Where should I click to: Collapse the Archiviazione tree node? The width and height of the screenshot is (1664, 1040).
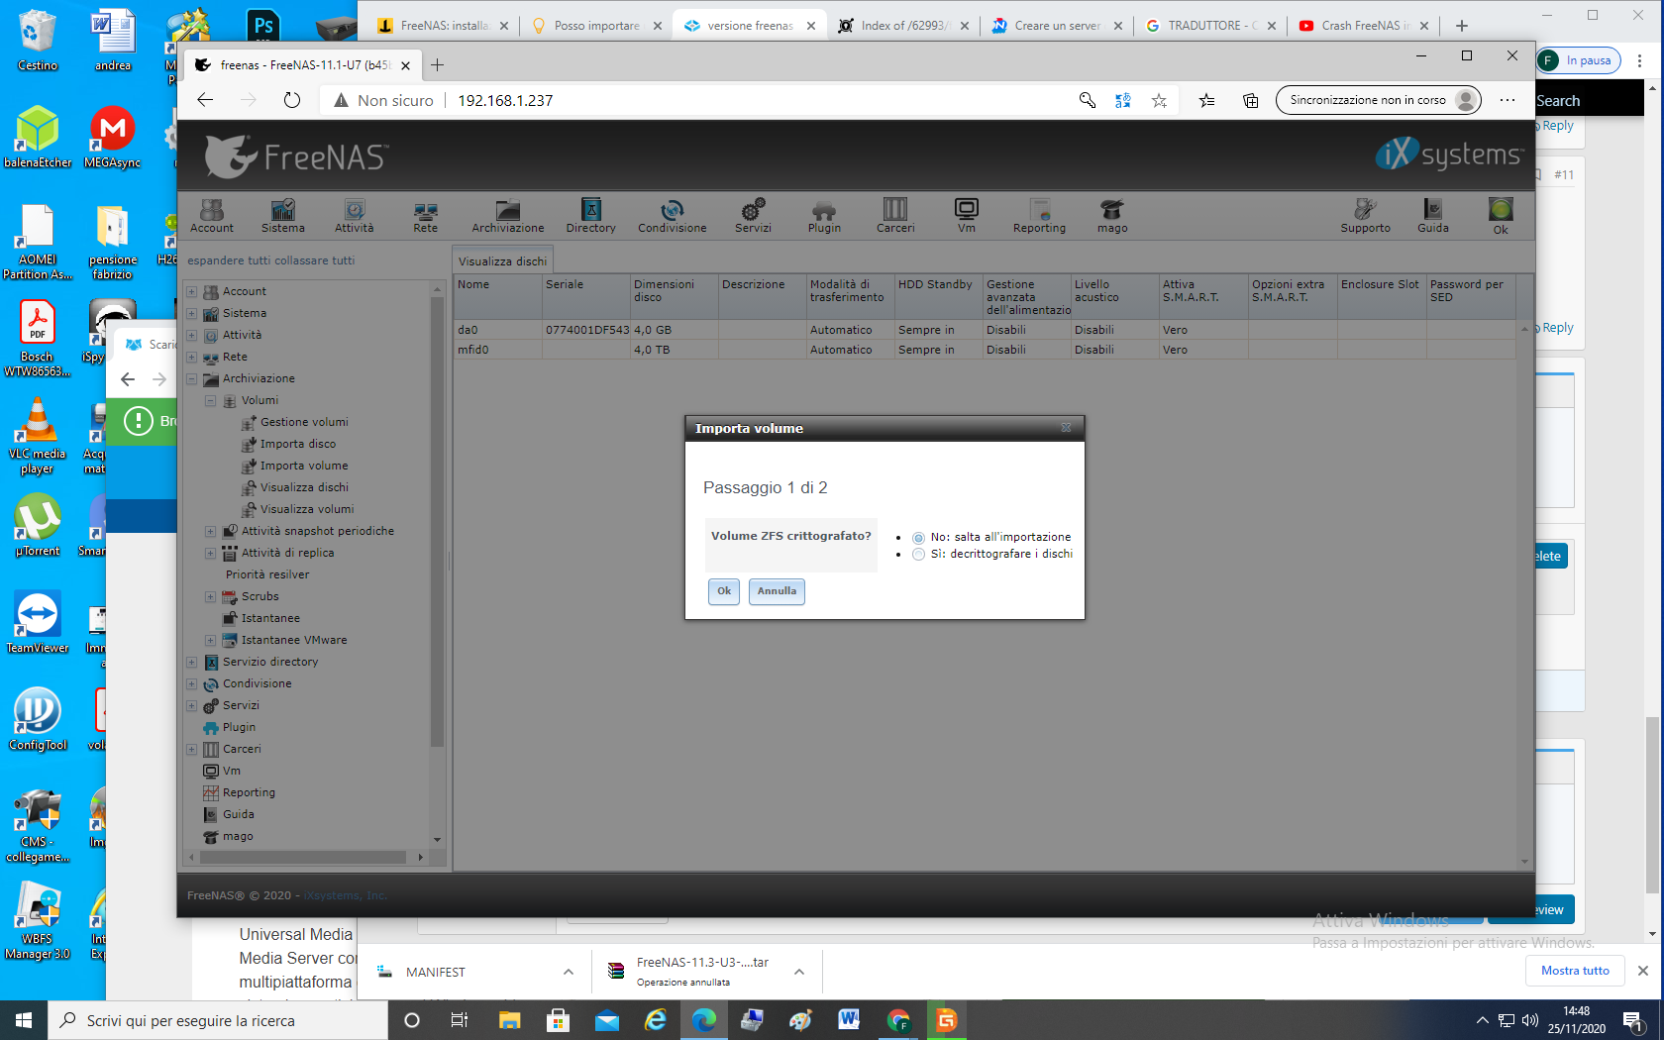pos(191,378)
